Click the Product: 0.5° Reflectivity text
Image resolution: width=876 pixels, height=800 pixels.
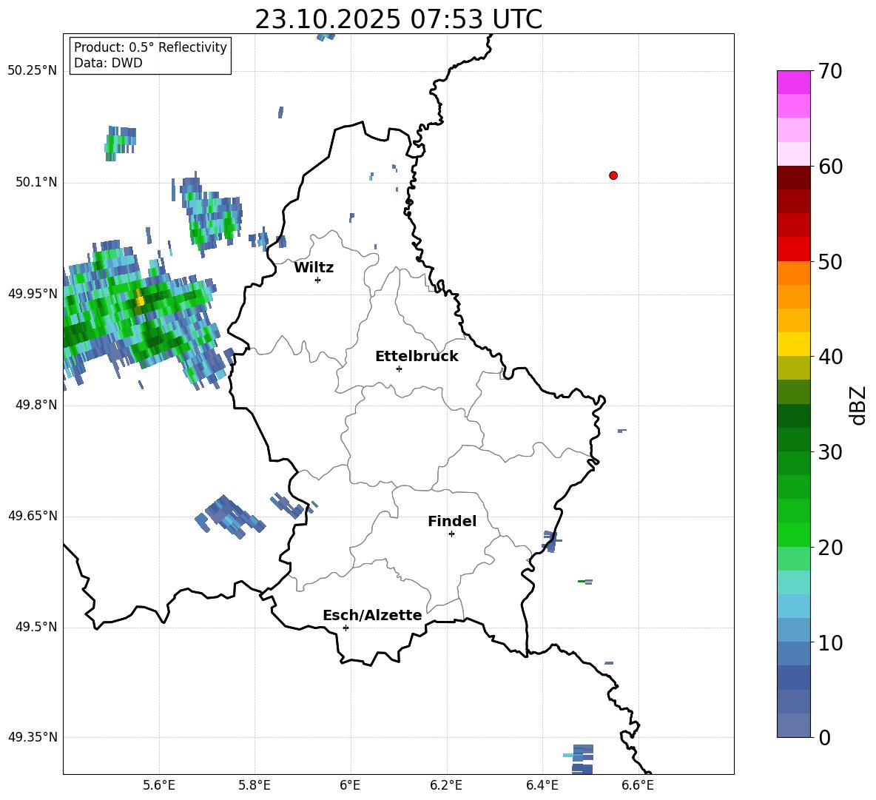(150, 47)
